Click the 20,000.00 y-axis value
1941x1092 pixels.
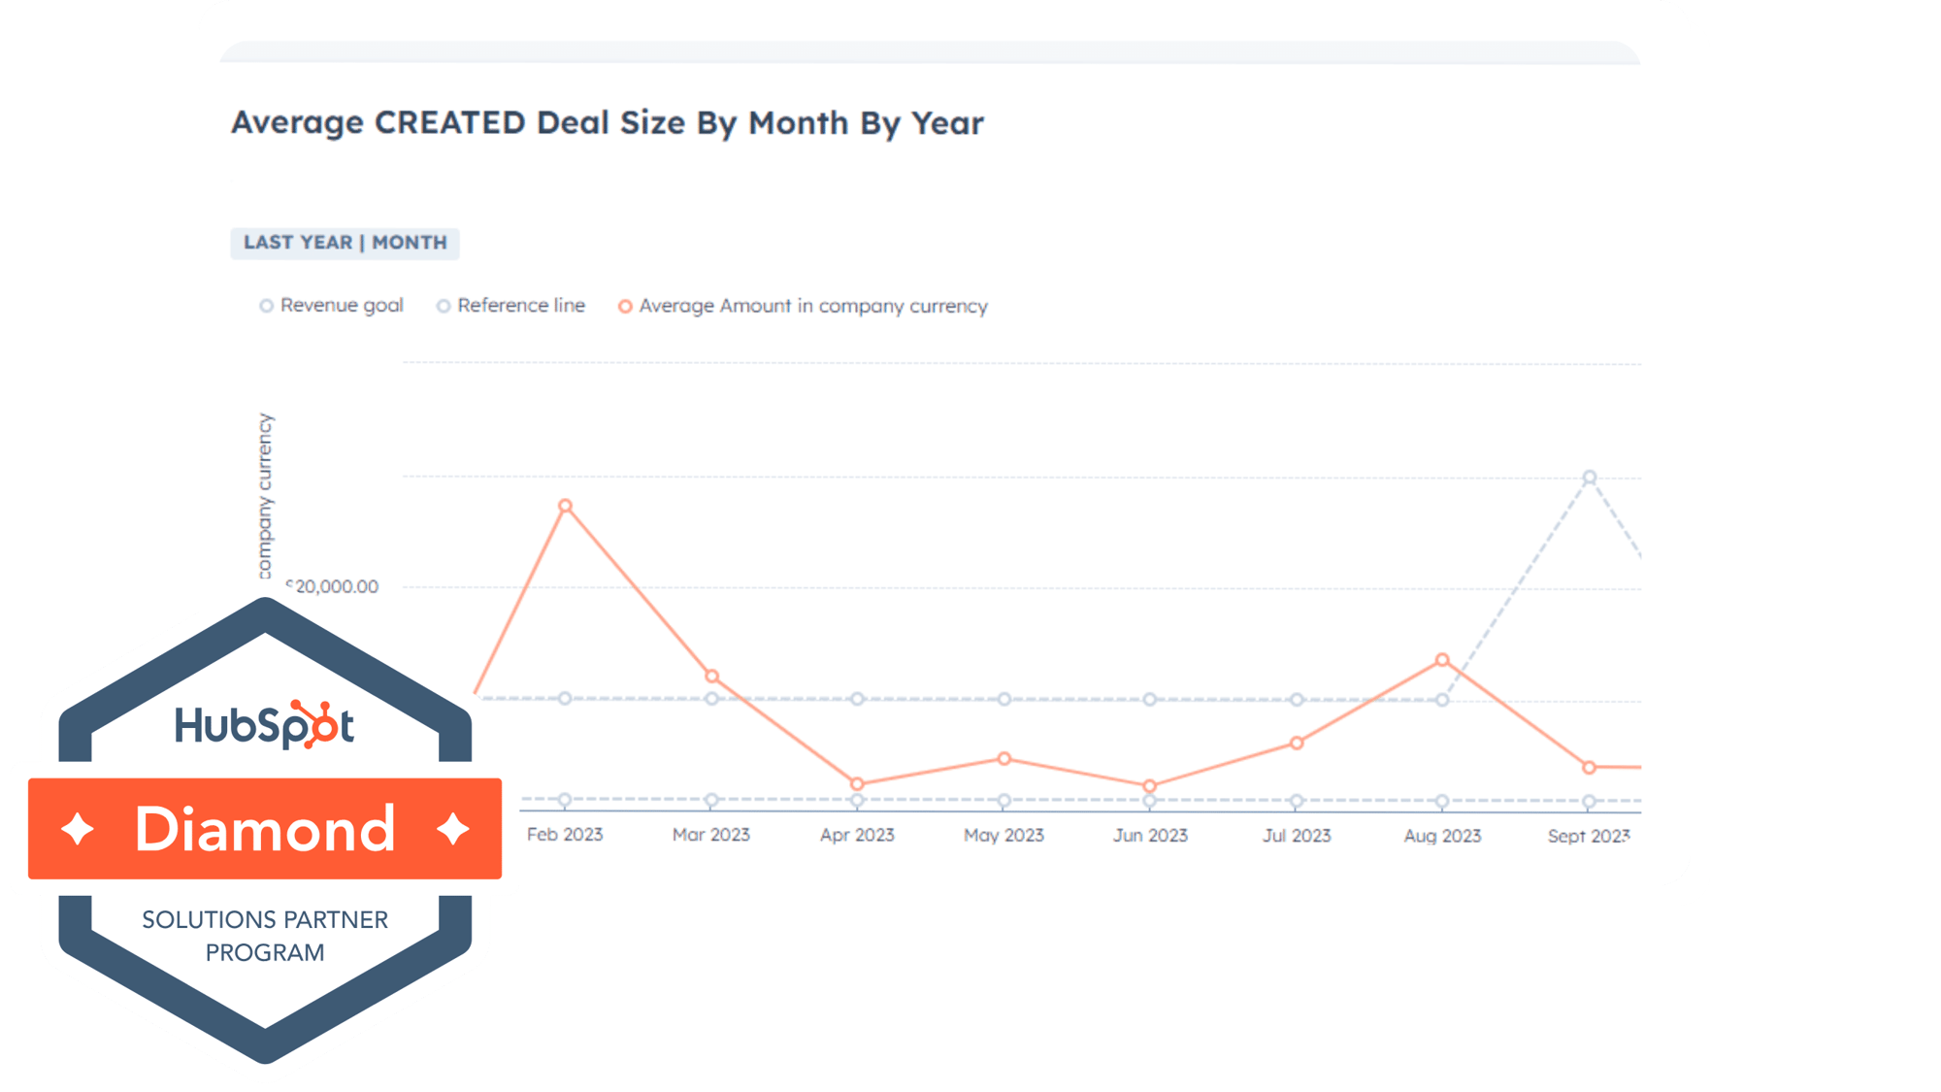333,586
